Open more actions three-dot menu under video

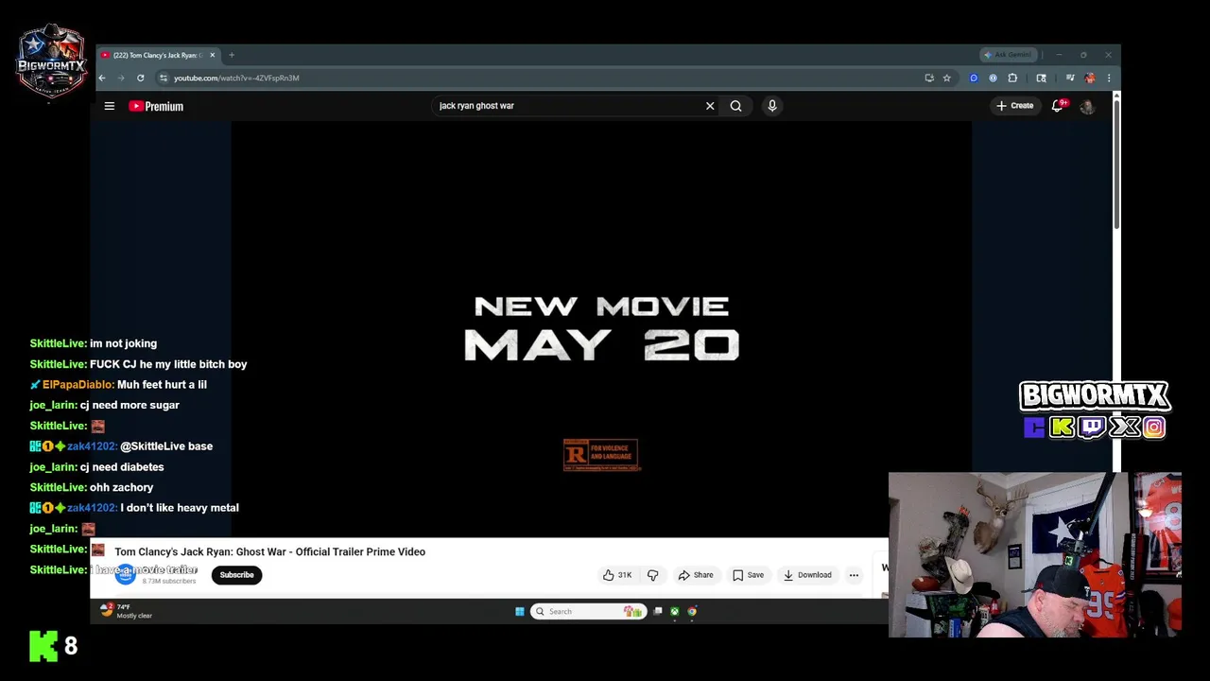point(854,575)
